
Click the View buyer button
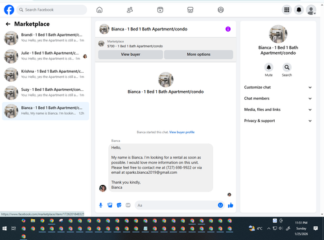[x=130, y=54]
